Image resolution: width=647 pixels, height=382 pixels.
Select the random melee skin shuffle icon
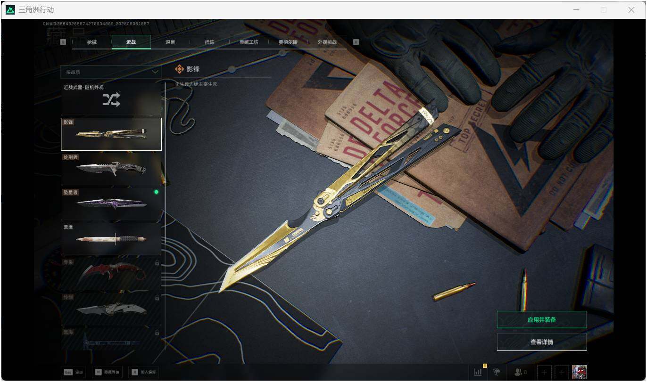[x=111, y=99]
